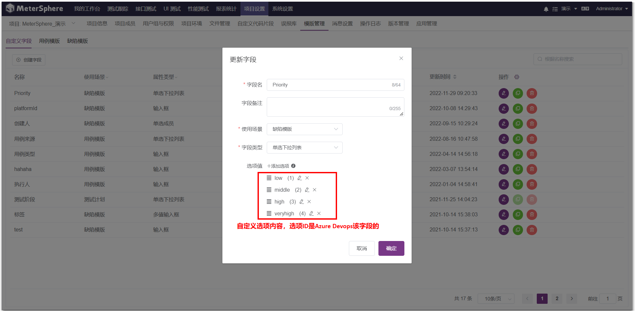The image size is (635, 313).
Task: Open the 缺陷模版 tab
Action: (77, 41)
